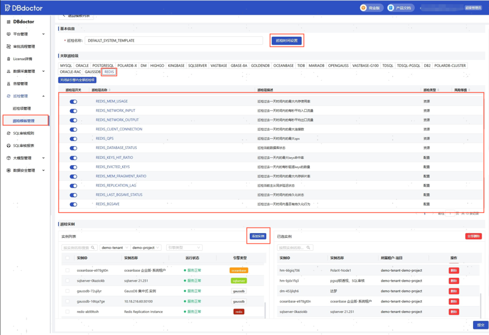
Task: Collapse the 巡检管理 menu chevron
Action: tap(43, 96)
